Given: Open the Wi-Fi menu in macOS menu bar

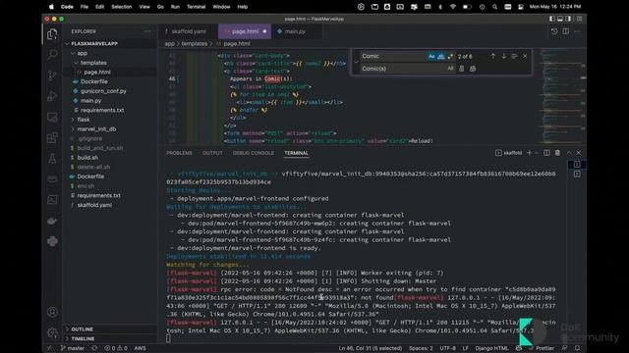Looking at the screenshot, I should point(453,7).
